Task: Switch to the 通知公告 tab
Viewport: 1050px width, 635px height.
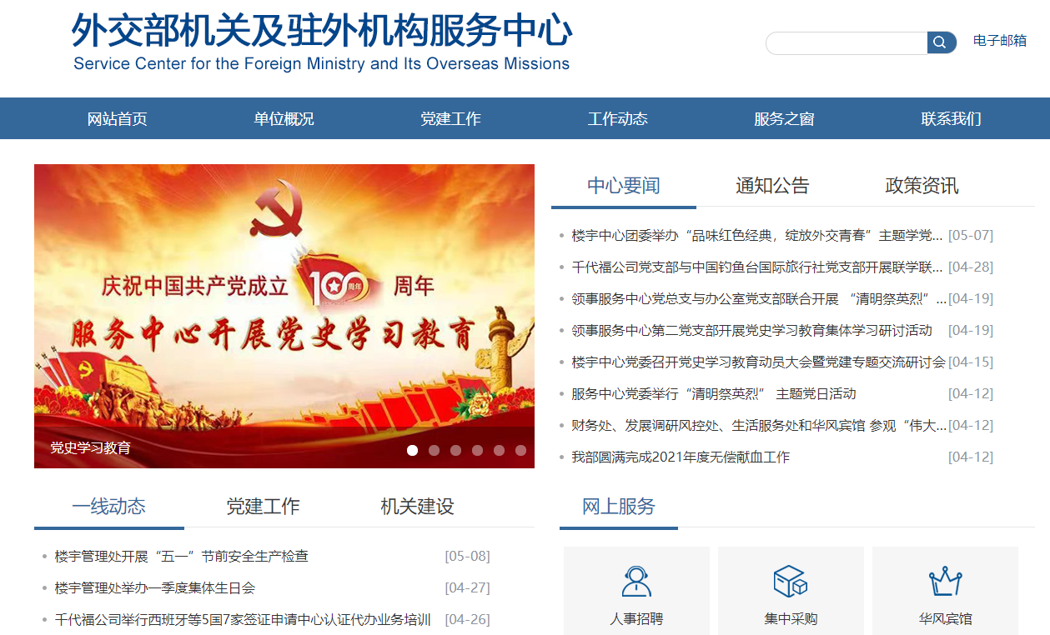Action: pos(772,185)
